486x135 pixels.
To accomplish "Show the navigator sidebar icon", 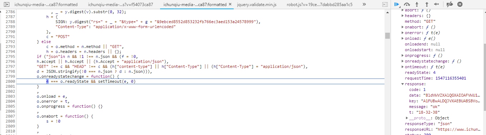I will (x=6, y=5).
